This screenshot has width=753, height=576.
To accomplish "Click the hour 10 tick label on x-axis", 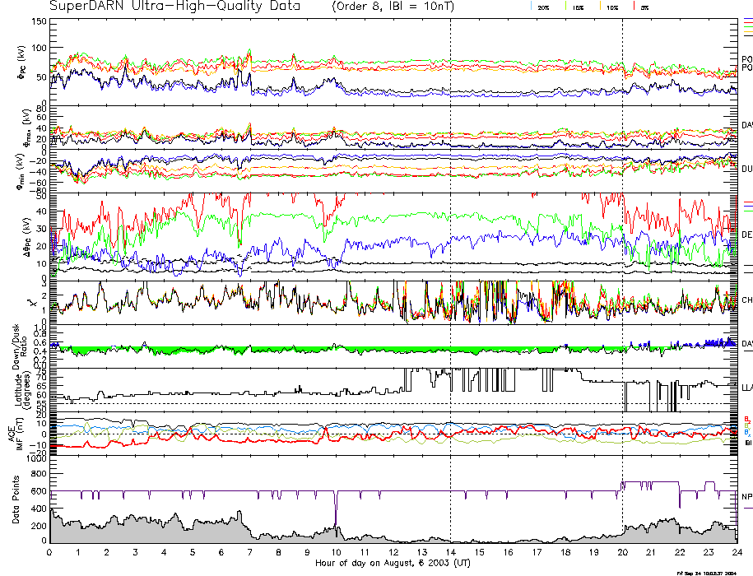I will pyautogui.click(x=336, y=552).
